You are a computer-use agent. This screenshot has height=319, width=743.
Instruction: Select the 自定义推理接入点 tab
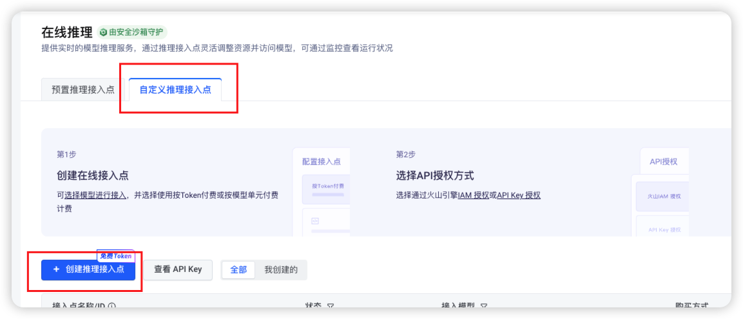(x=175, y=90)
